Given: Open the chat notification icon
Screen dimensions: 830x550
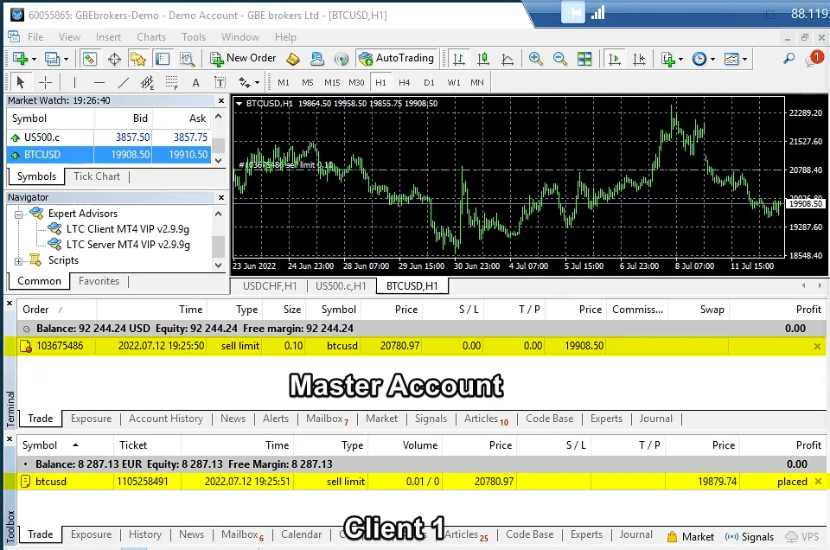Looking at the screenshot, I should tap(814, 58).
